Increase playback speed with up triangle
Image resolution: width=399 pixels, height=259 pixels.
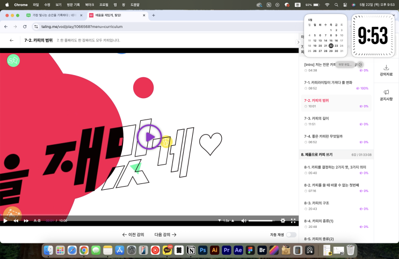click(x=234, y=220)
